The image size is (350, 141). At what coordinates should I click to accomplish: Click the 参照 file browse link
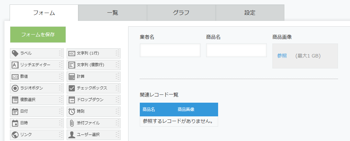tap(282, 56)
